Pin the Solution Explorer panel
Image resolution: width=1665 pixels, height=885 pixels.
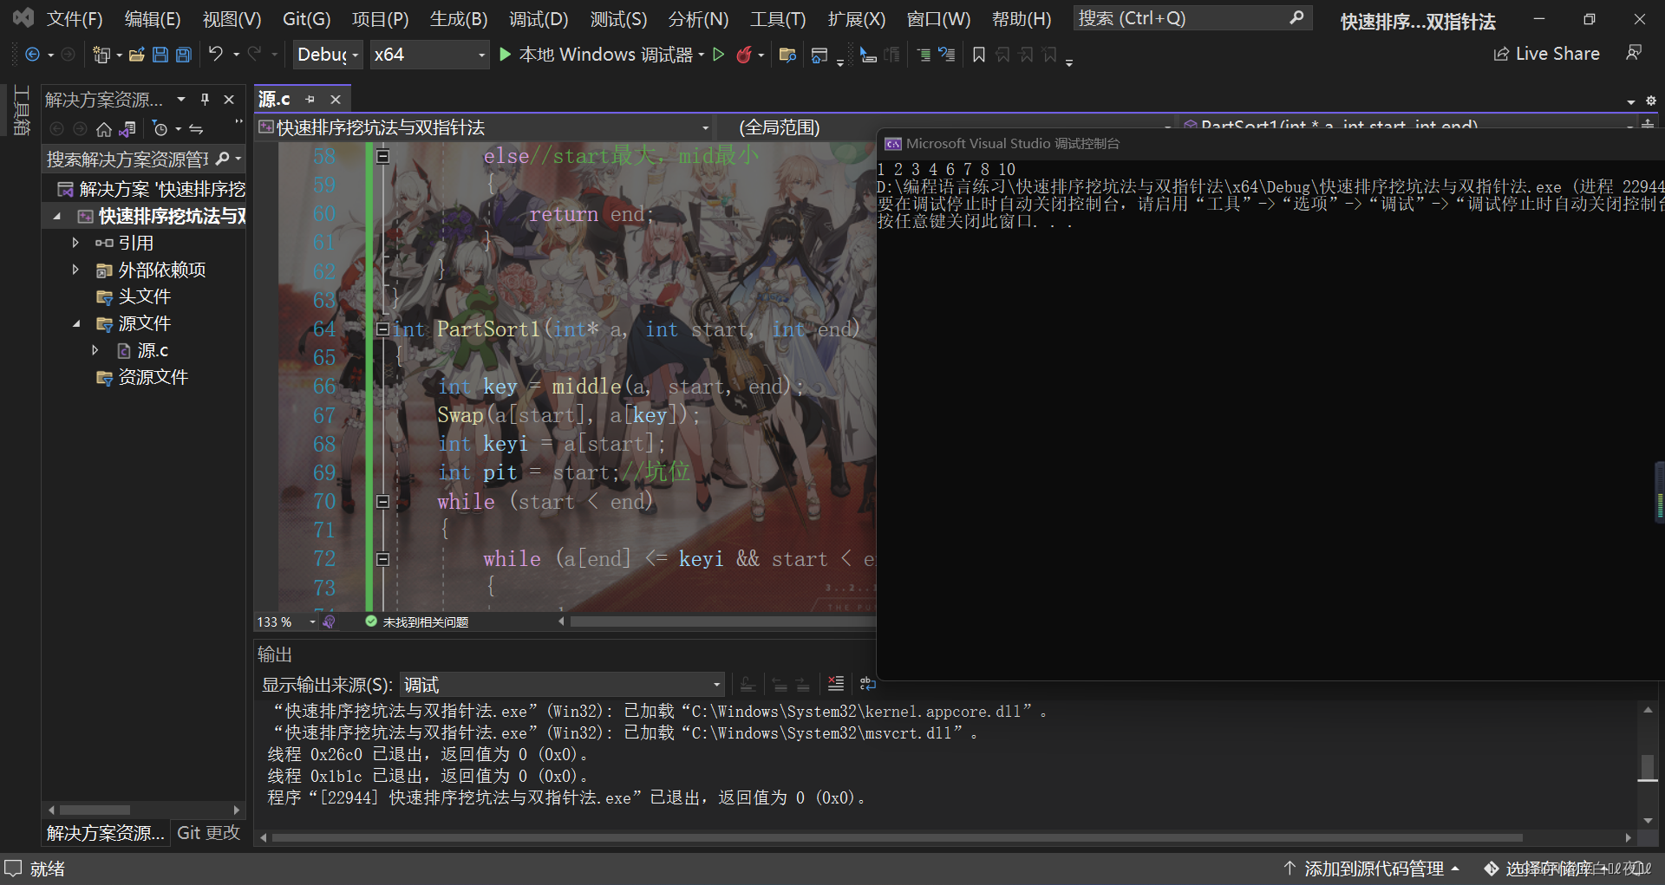pos(206,99)
